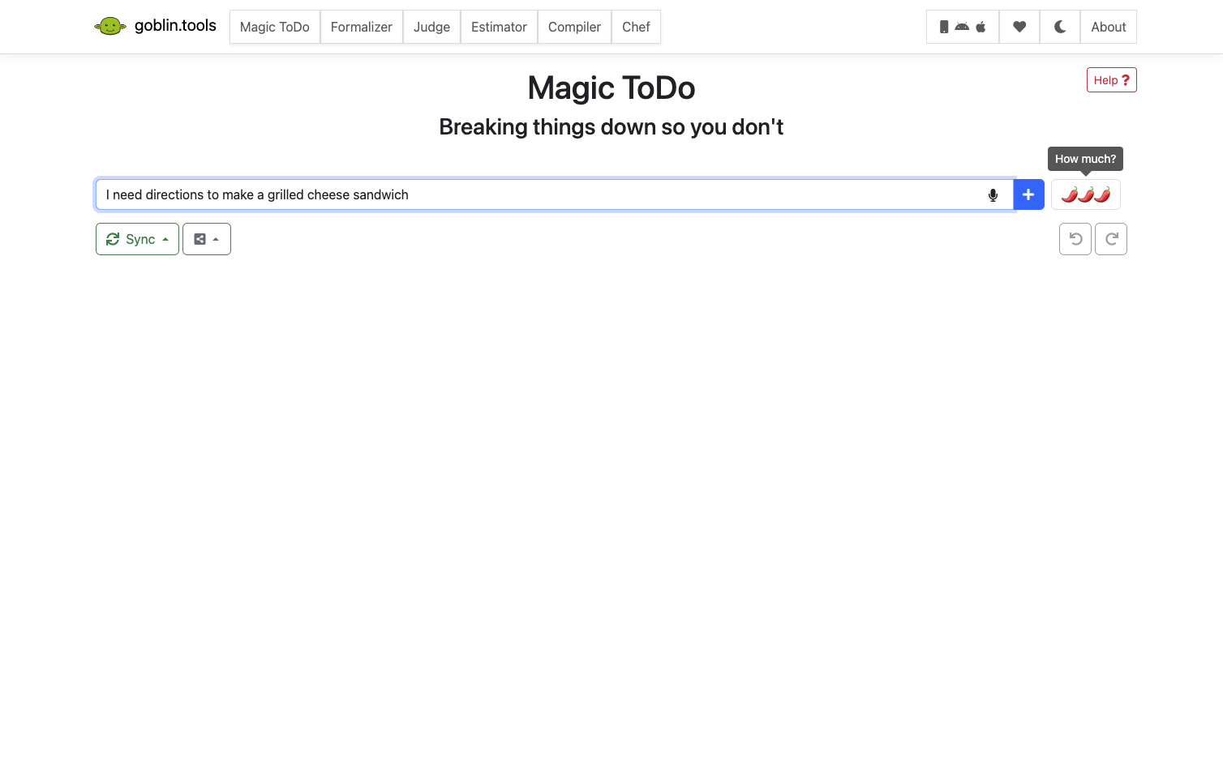Toggle dark mode with moon icon
This screenshot has height=760, width=1223.
pyautogui.click(x=1060, y=27)
